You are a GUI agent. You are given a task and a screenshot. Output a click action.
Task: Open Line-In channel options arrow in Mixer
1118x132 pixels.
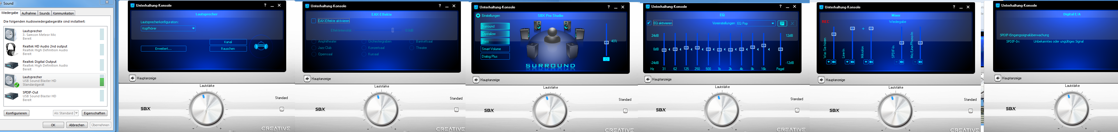(x=847, y=62)
